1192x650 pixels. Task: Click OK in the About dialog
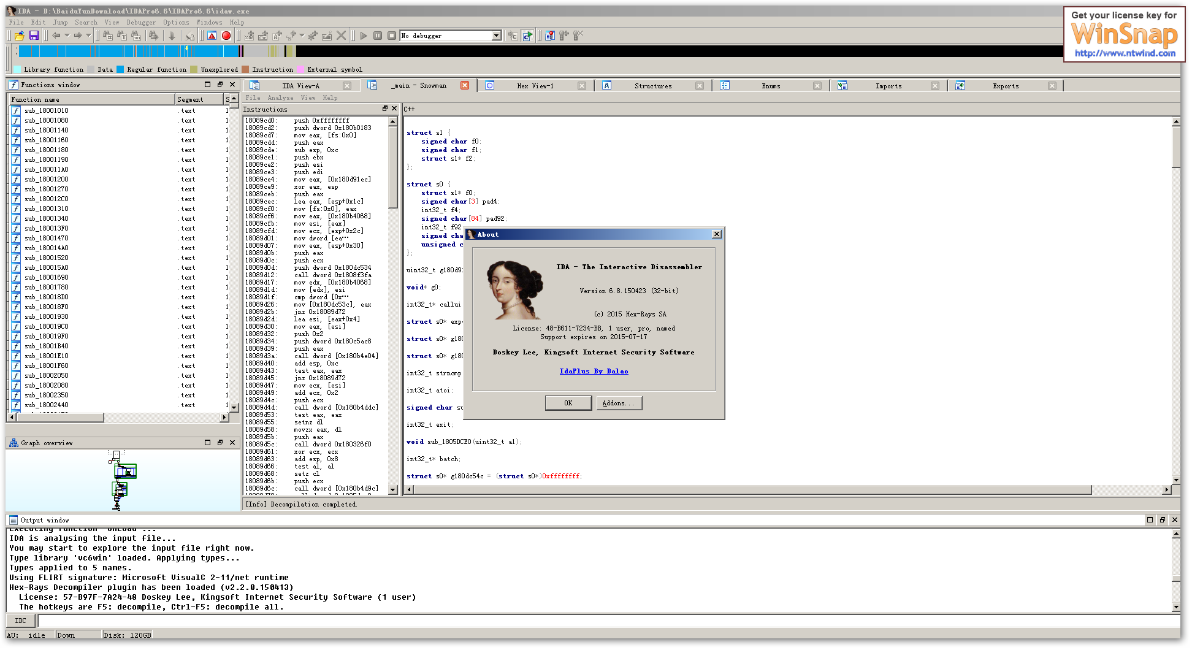click(568, 403)
